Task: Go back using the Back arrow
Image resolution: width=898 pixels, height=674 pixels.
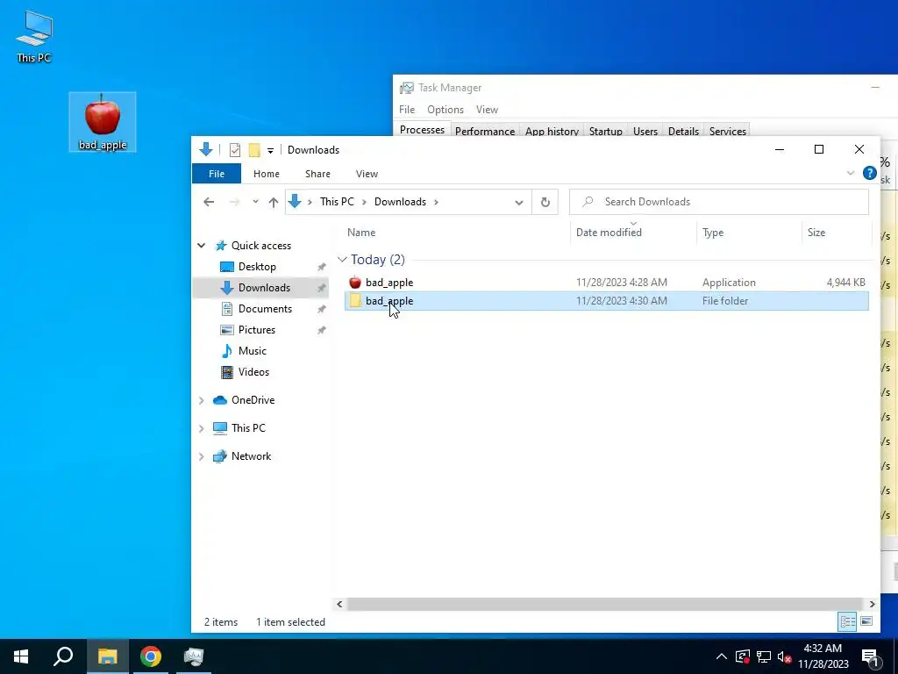Action: [209, 202]
